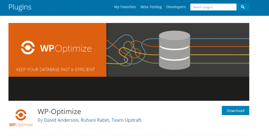269x136 pixels.
Task: Follow the Team Updraft author link
Action: [126, 120]
